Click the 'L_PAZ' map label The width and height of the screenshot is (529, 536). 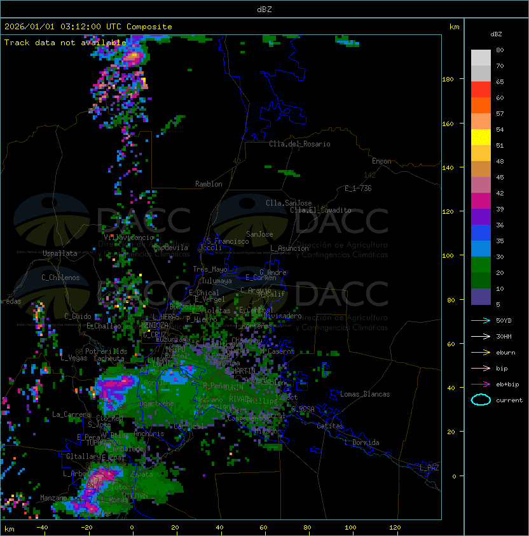pos(429,468)
